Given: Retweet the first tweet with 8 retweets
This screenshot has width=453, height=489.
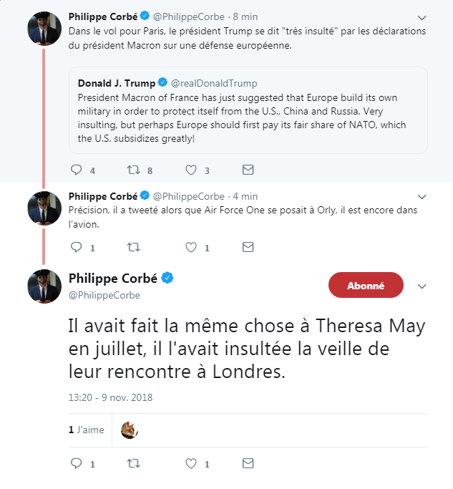Looking at the screenshot, I should tap(132, 170).
